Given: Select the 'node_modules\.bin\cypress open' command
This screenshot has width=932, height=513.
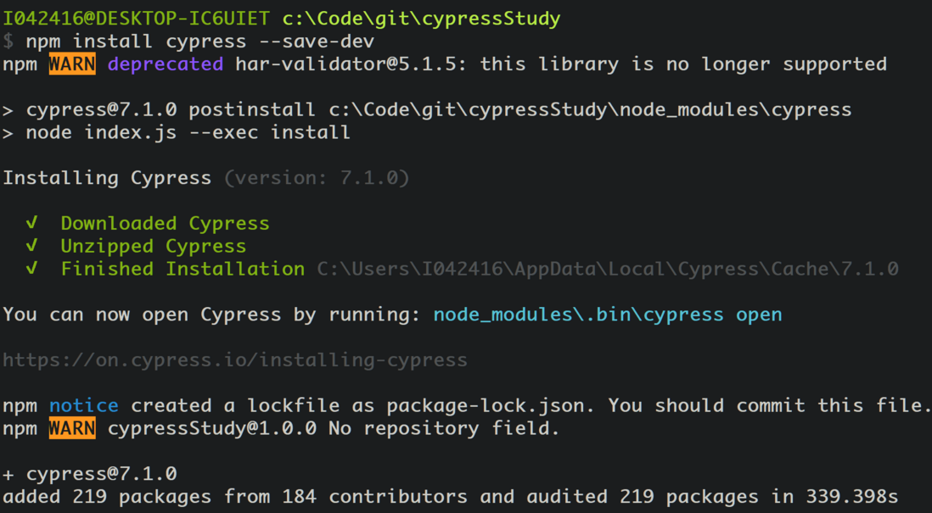Looking at the screenshot, I should 608,315.
